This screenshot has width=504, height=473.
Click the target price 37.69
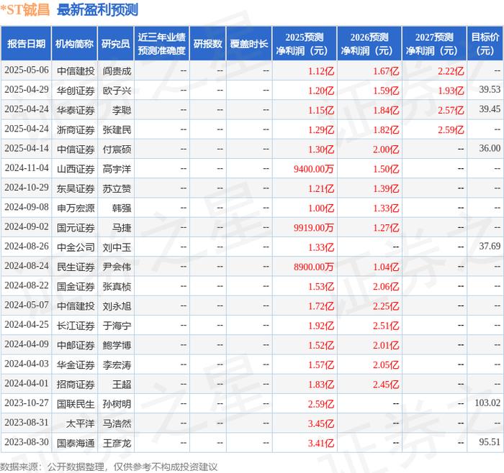(x=490, y=246)
